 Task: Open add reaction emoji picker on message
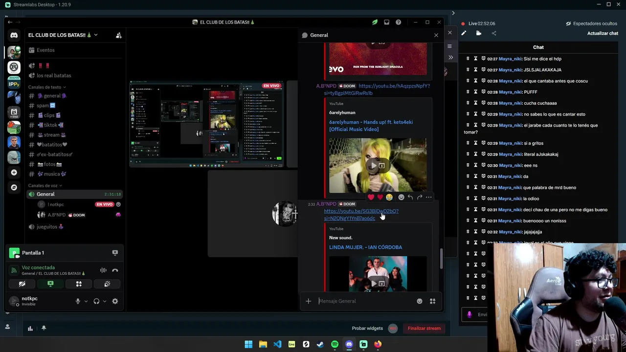[401, 197]
